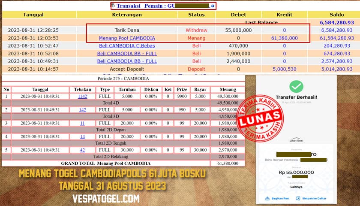The image size is (360, 206).
Task: Click the Bagikan Resi share icon
Action: pos(267,198)
